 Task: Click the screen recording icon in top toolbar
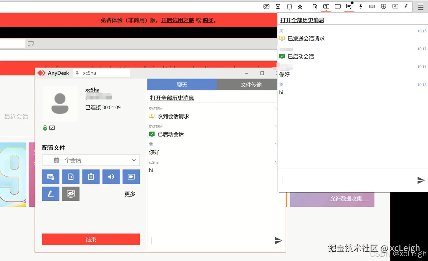[395, 7]
